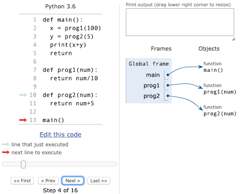Click code line 'y = prog2(5)'
This screenshot has width=240, height=194.
(72, 37)
